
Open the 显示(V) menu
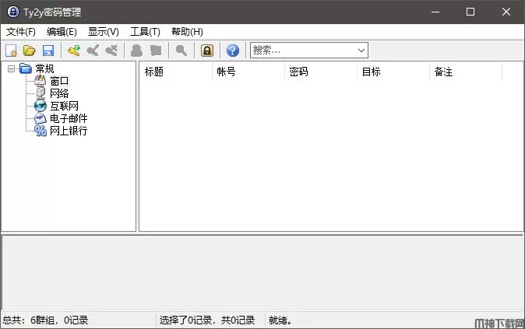pos(103,32)
